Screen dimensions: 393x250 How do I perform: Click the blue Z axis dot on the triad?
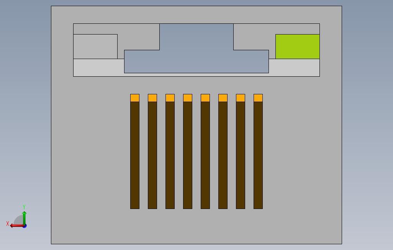coord(25,226)
